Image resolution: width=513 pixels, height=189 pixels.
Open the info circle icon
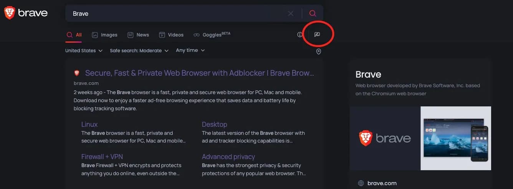[x=300, y=35]
